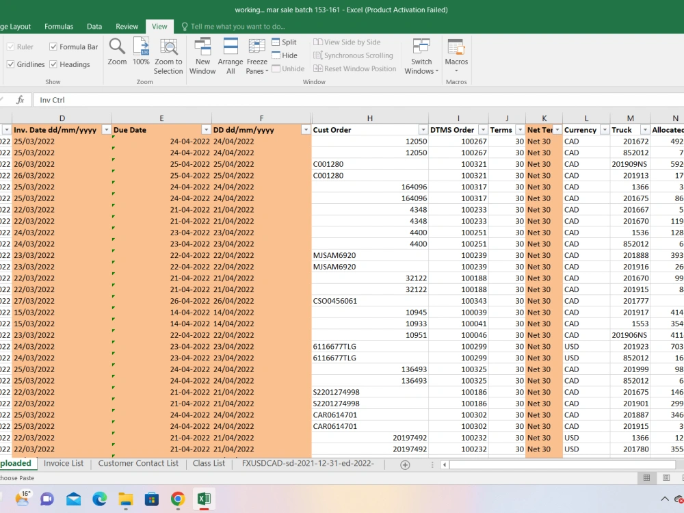Screen dimensions: 684x513
Task: Click Reset Window Position
Action: click(x=354, y=68)
